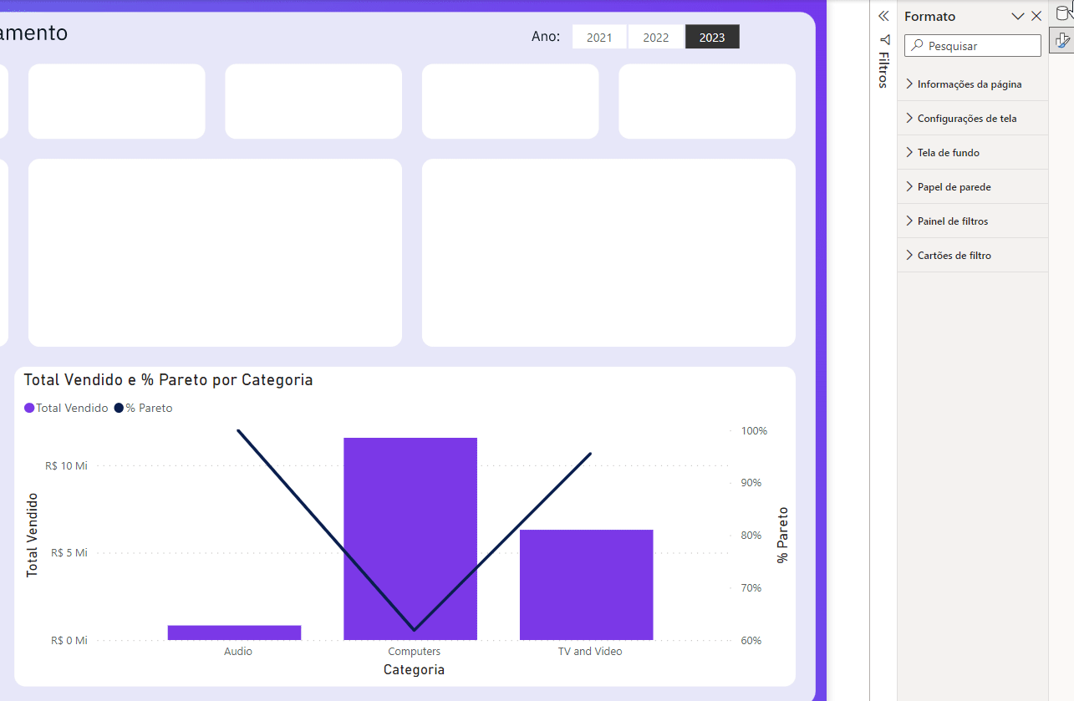Close the Formato pane
This screenshot has width=1074, height=701.
[x=1036, y=16]
